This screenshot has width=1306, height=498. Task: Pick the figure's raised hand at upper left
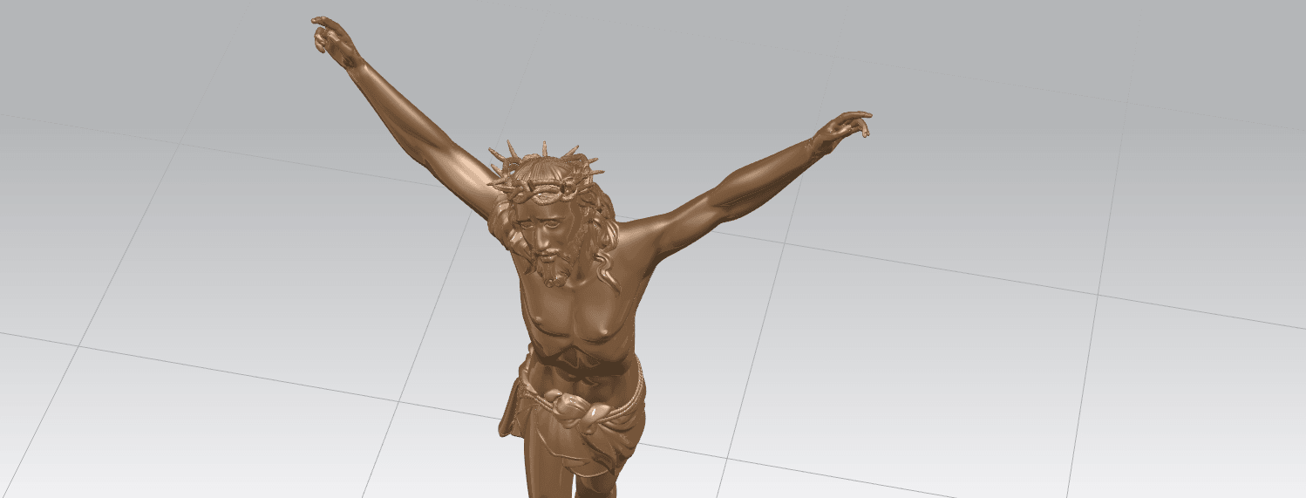[x=336, y=40]
